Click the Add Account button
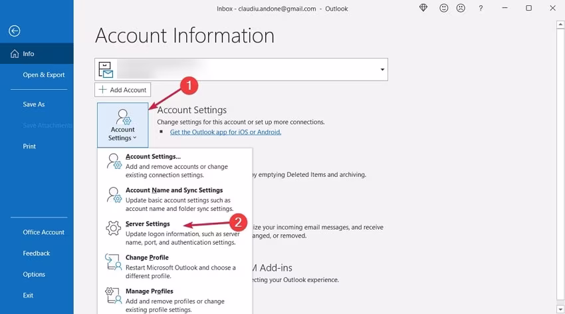 point(122,90)
